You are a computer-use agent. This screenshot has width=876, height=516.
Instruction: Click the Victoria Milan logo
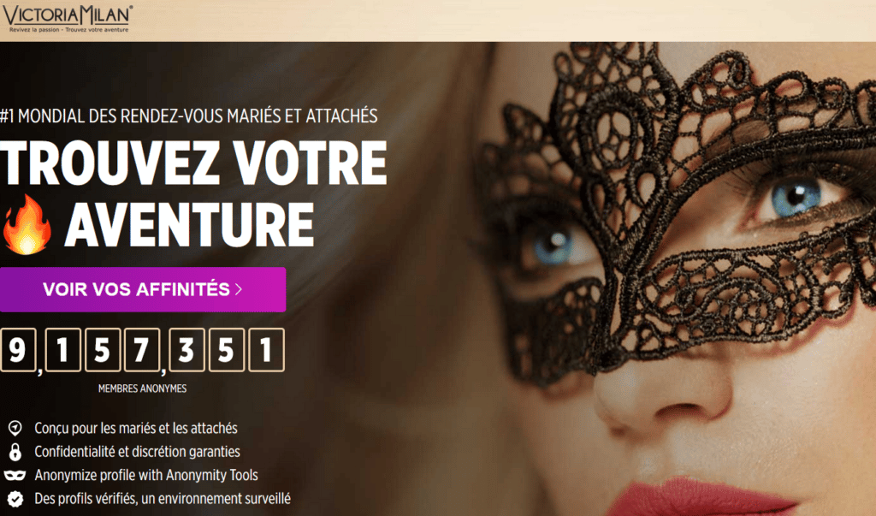click(x=68, y=18)
